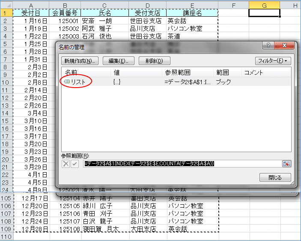Click the 墨田支店 cell in row 105
The image size is (301, 241).
148,198
